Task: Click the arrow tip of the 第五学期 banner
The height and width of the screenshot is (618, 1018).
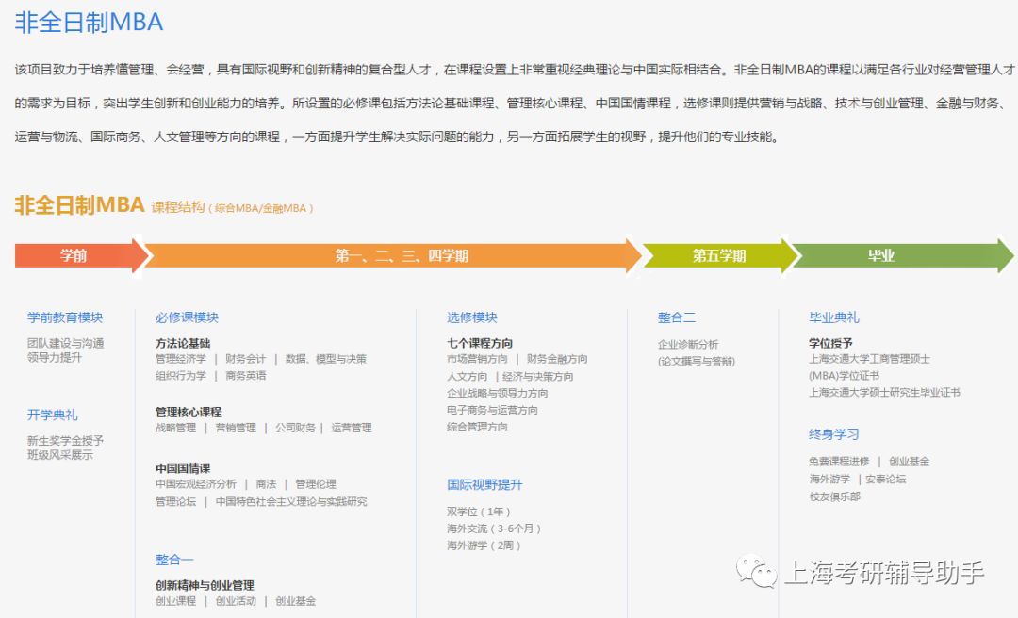Action: coord(796,255)
